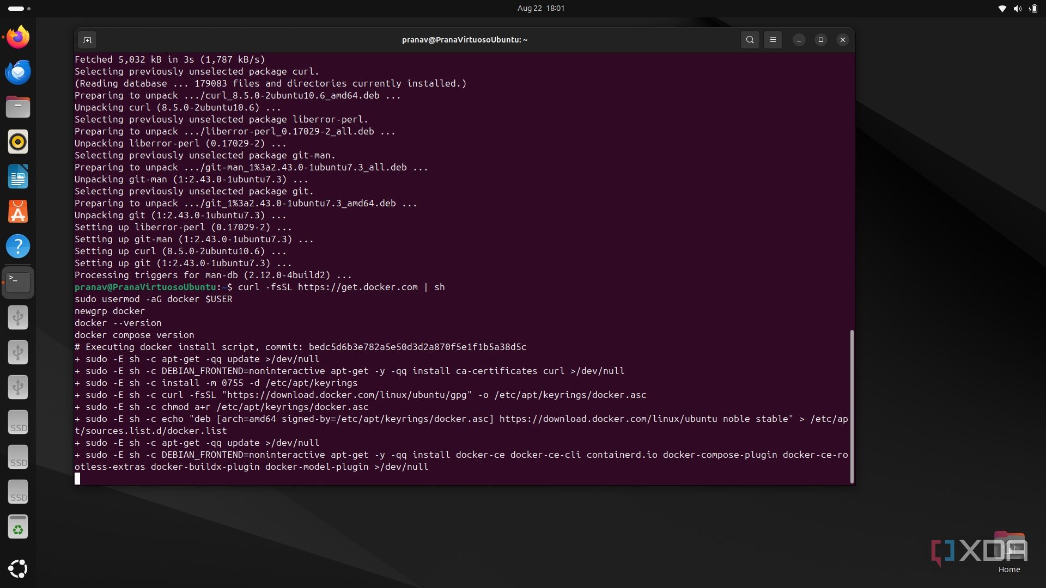This screenshot has height=588, width=1046.
Task: Click the 'newgrp docker' line
Action: (x=110, y=311)
